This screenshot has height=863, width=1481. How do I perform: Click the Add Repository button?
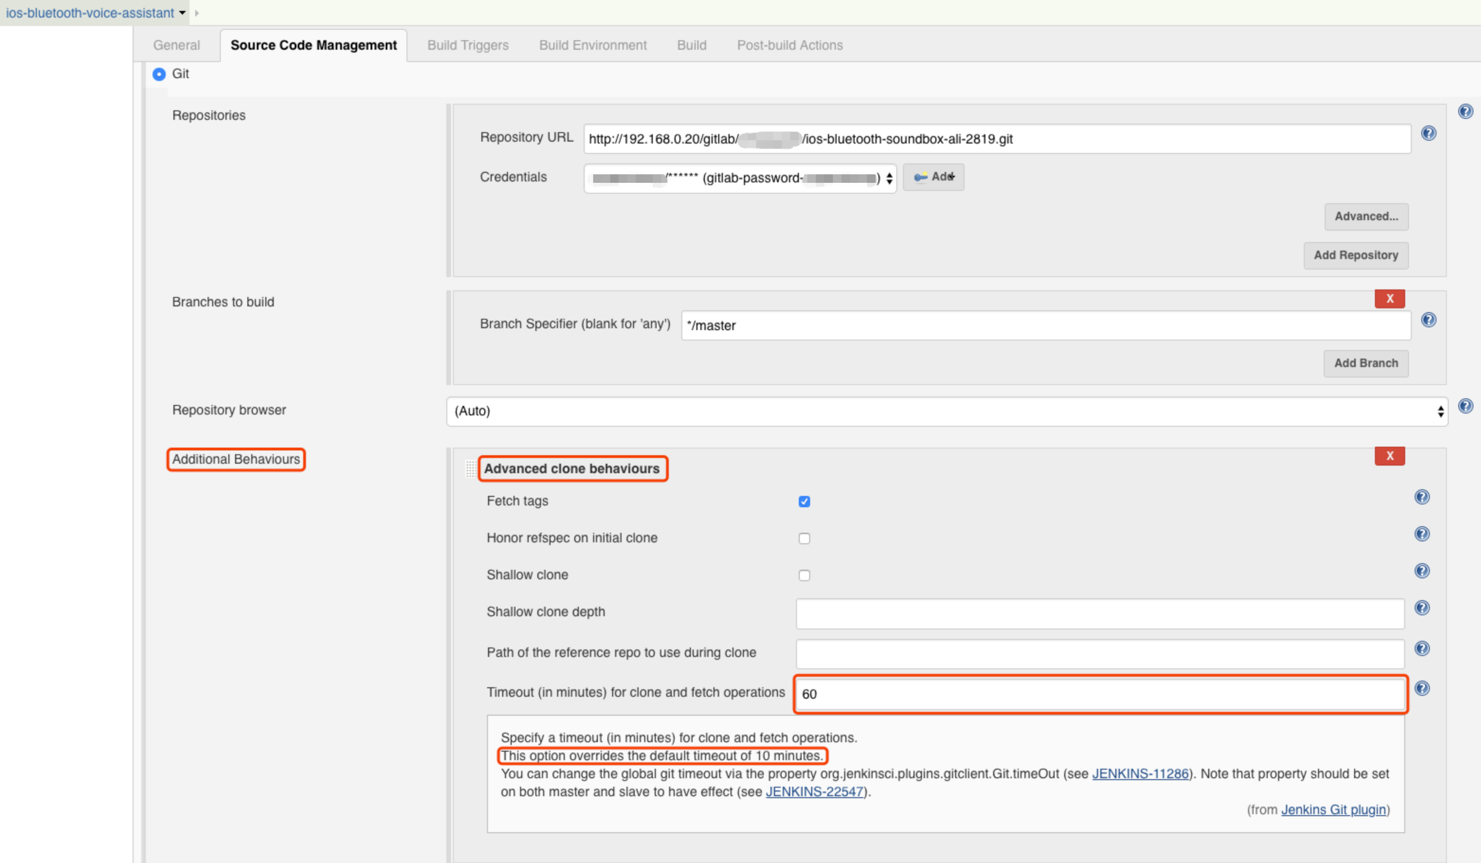pos(1356,256)
